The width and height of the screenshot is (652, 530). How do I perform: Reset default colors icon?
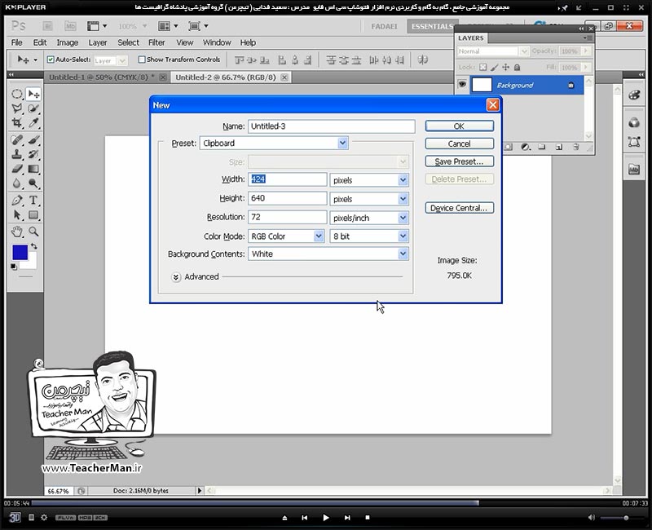(x=14, y=267)
